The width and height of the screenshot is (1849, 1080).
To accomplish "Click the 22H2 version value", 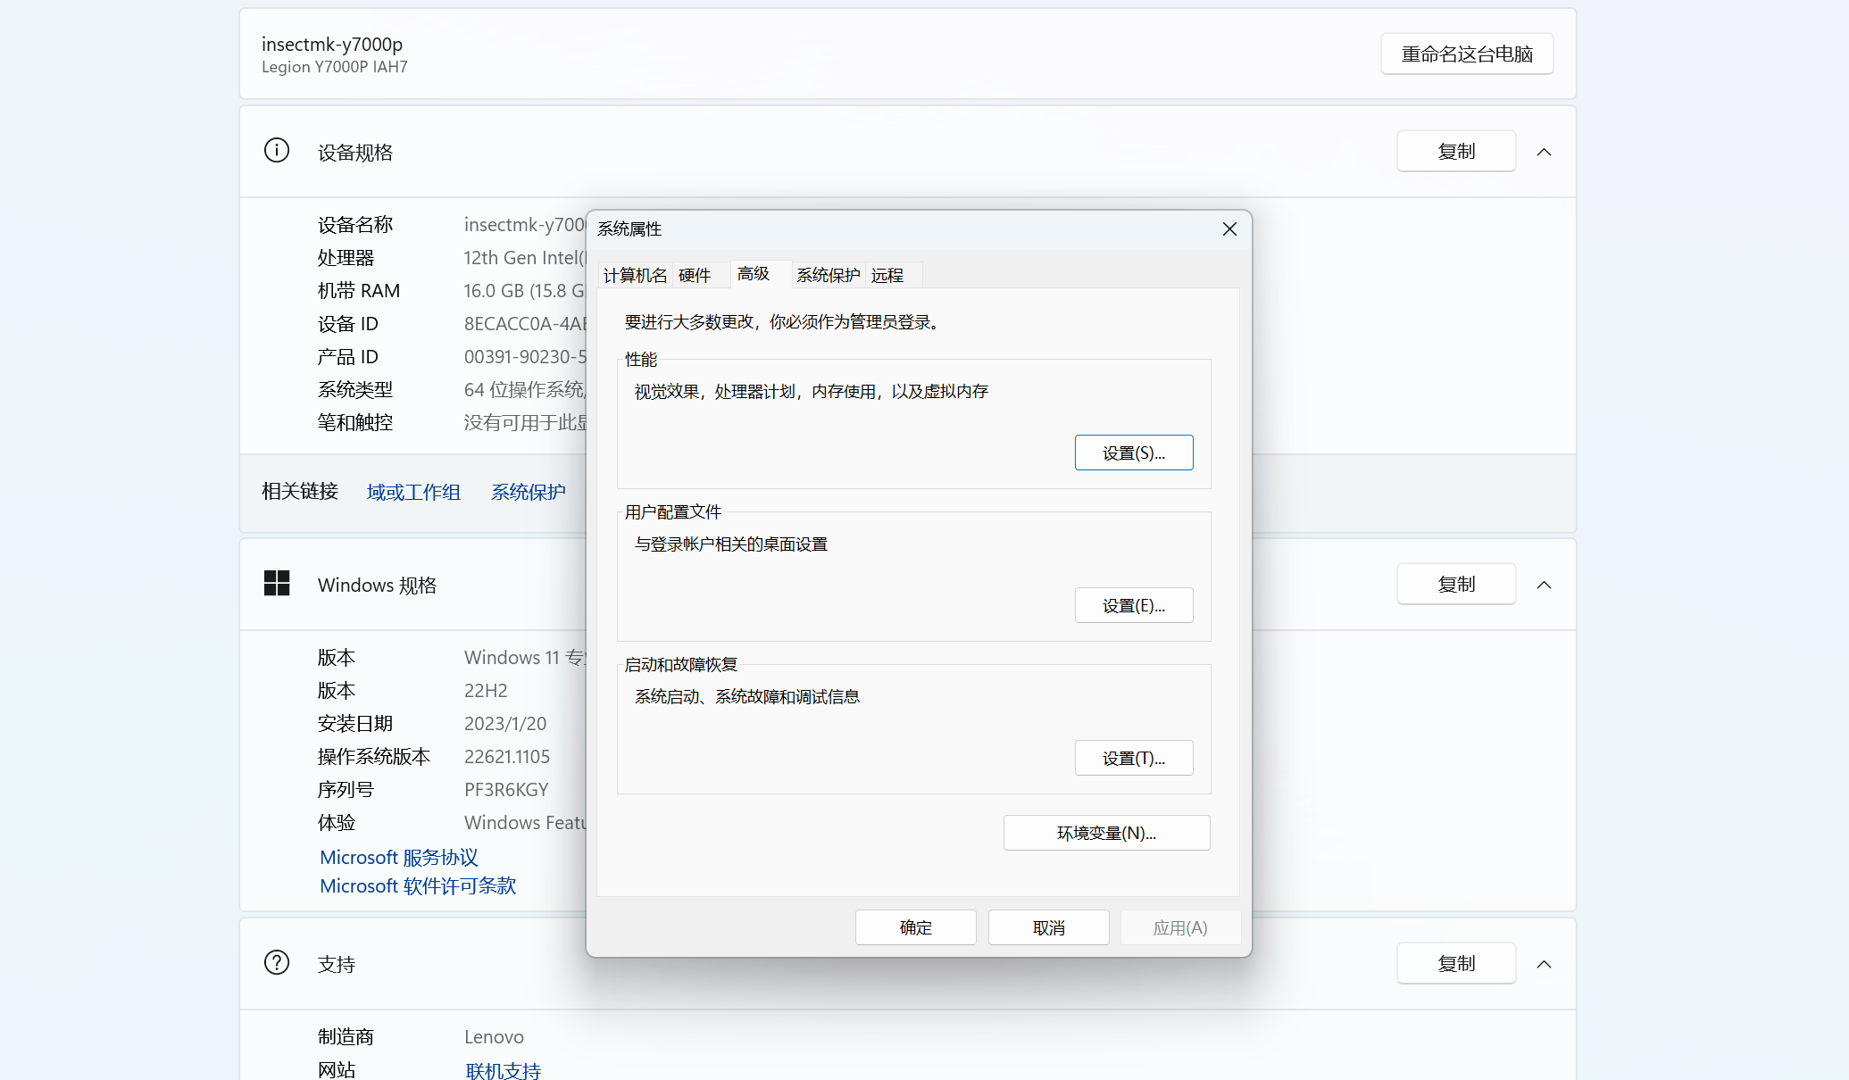I will click(x=486, y=690).
